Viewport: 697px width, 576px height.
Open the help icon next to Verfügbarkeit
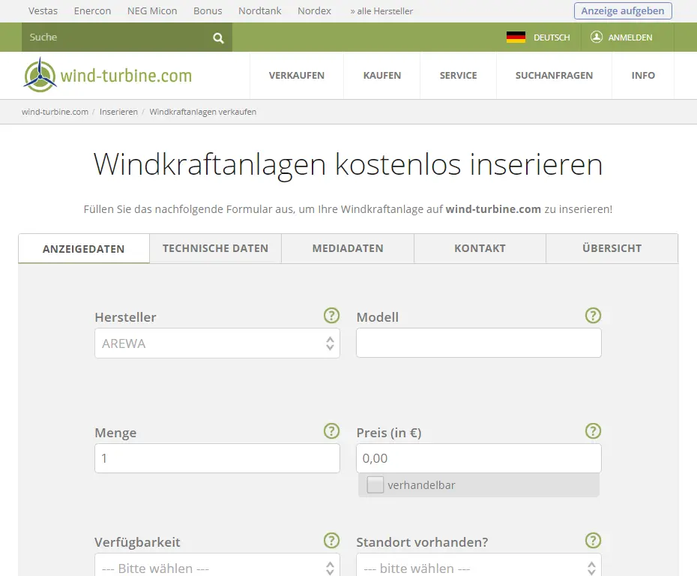pos(331,540)
